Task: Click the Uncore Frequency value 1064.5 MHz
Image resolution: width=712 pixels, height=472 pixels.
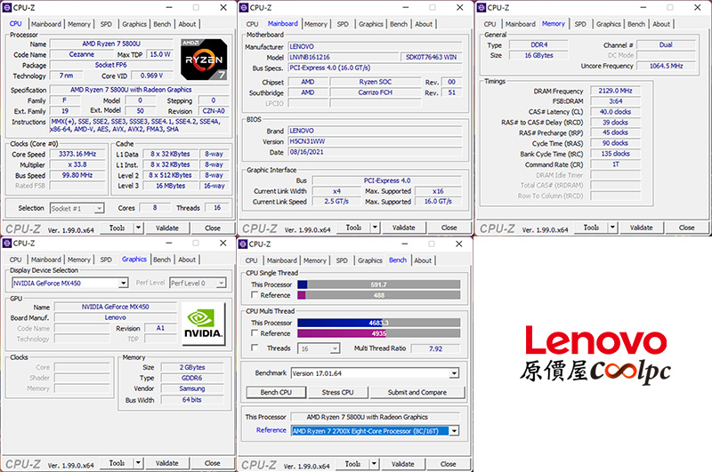Action: tap(666, 66)
